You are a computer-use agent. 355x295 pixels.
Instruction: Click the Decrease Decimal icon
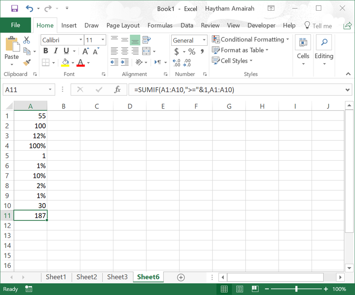point(187,63)
